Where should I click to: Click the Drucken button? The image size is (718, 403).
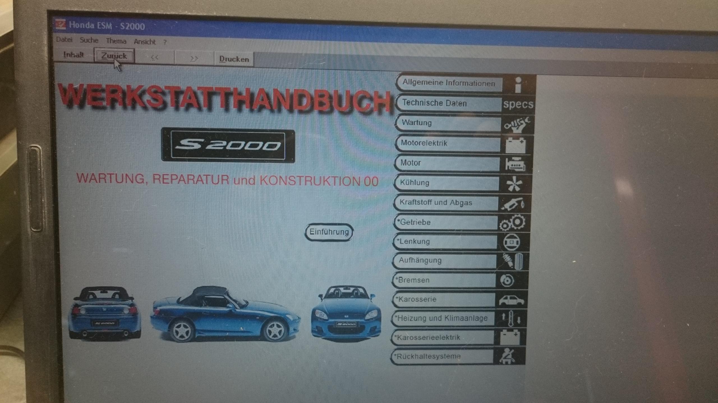pyautogui.click(x=234, y=59)
